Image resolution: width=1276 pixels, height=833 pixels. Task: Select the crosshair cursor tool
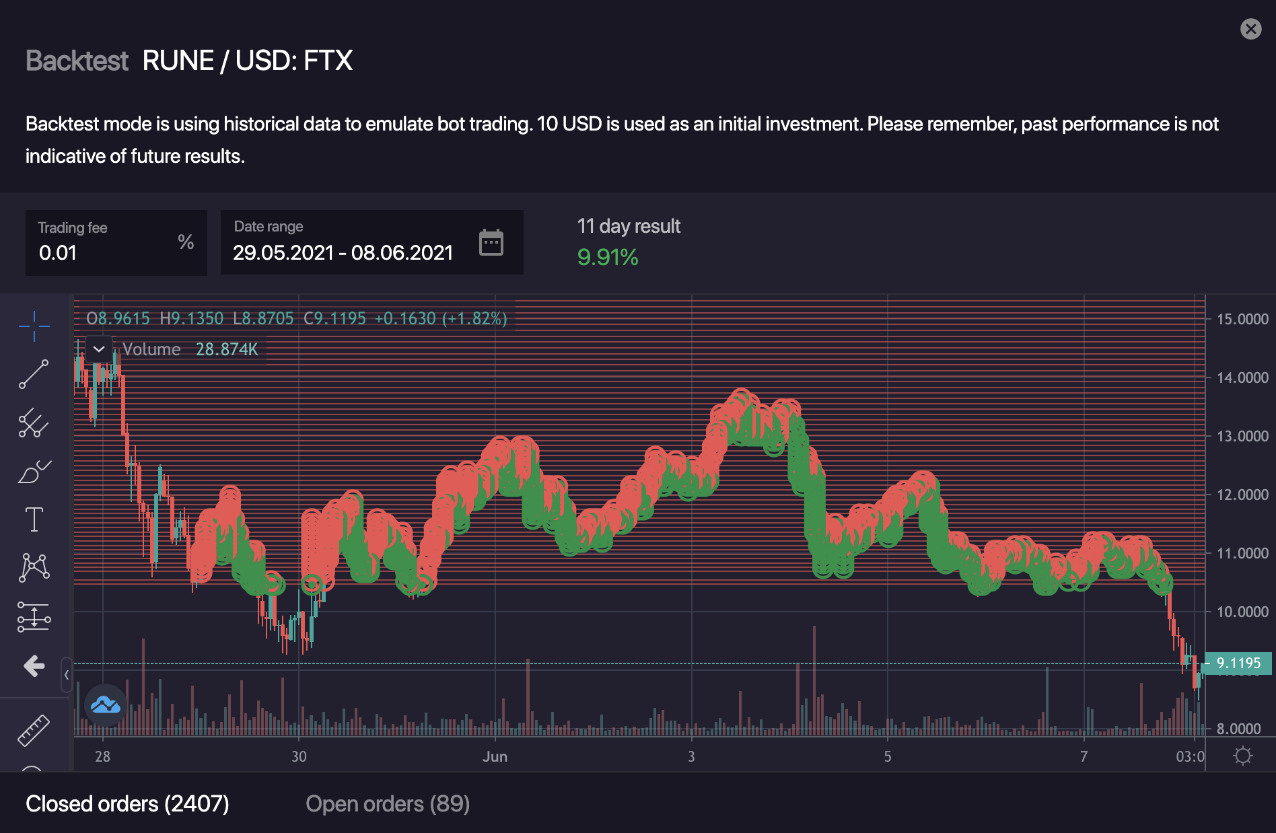tap(34, 326)
